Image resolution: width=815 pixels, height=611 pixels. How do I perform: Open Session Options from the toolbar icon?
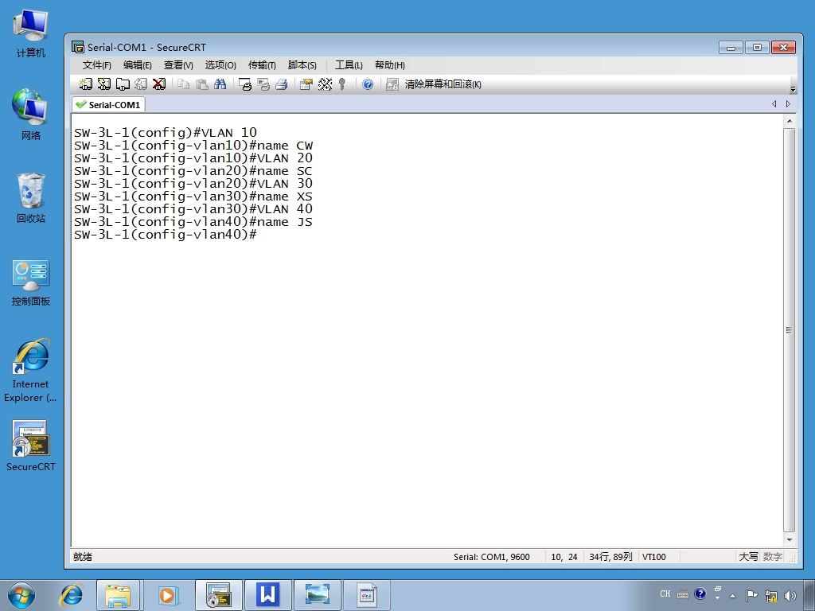[x=306, y=84]
